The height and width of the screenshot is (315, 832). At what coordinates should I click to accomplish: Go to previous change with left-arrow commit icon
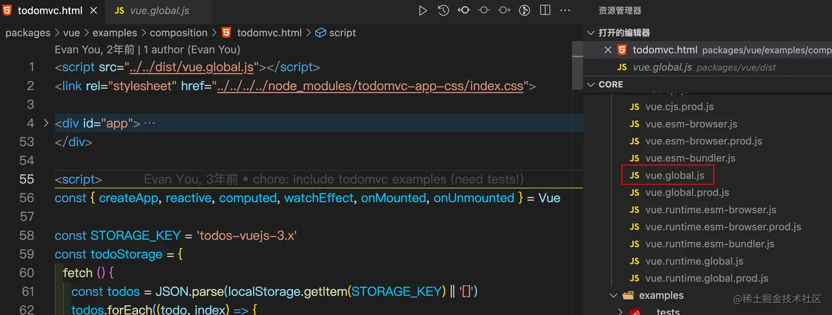pyautogui.click(x=463, y=10)
